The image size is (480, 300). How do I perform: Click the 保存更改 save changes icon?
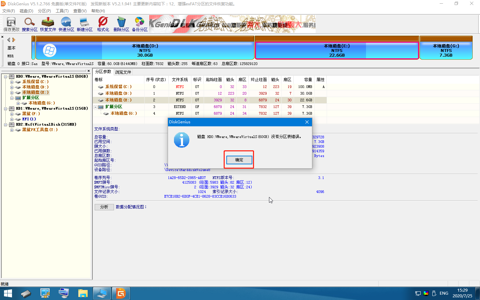tap(11, 24)
